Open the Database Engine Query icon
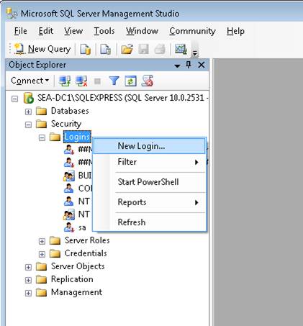The width and height of the screenshot is (303, 326). 86,49
